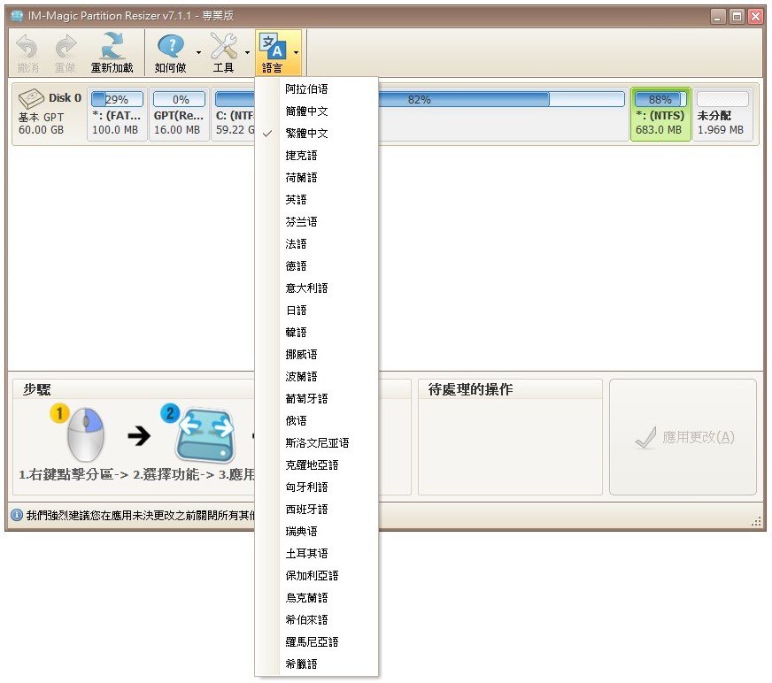This screenshot has height=683, width=772.
Task: Choose Arabic (阿拉伯语) language
Action: (x=317, y=89)
